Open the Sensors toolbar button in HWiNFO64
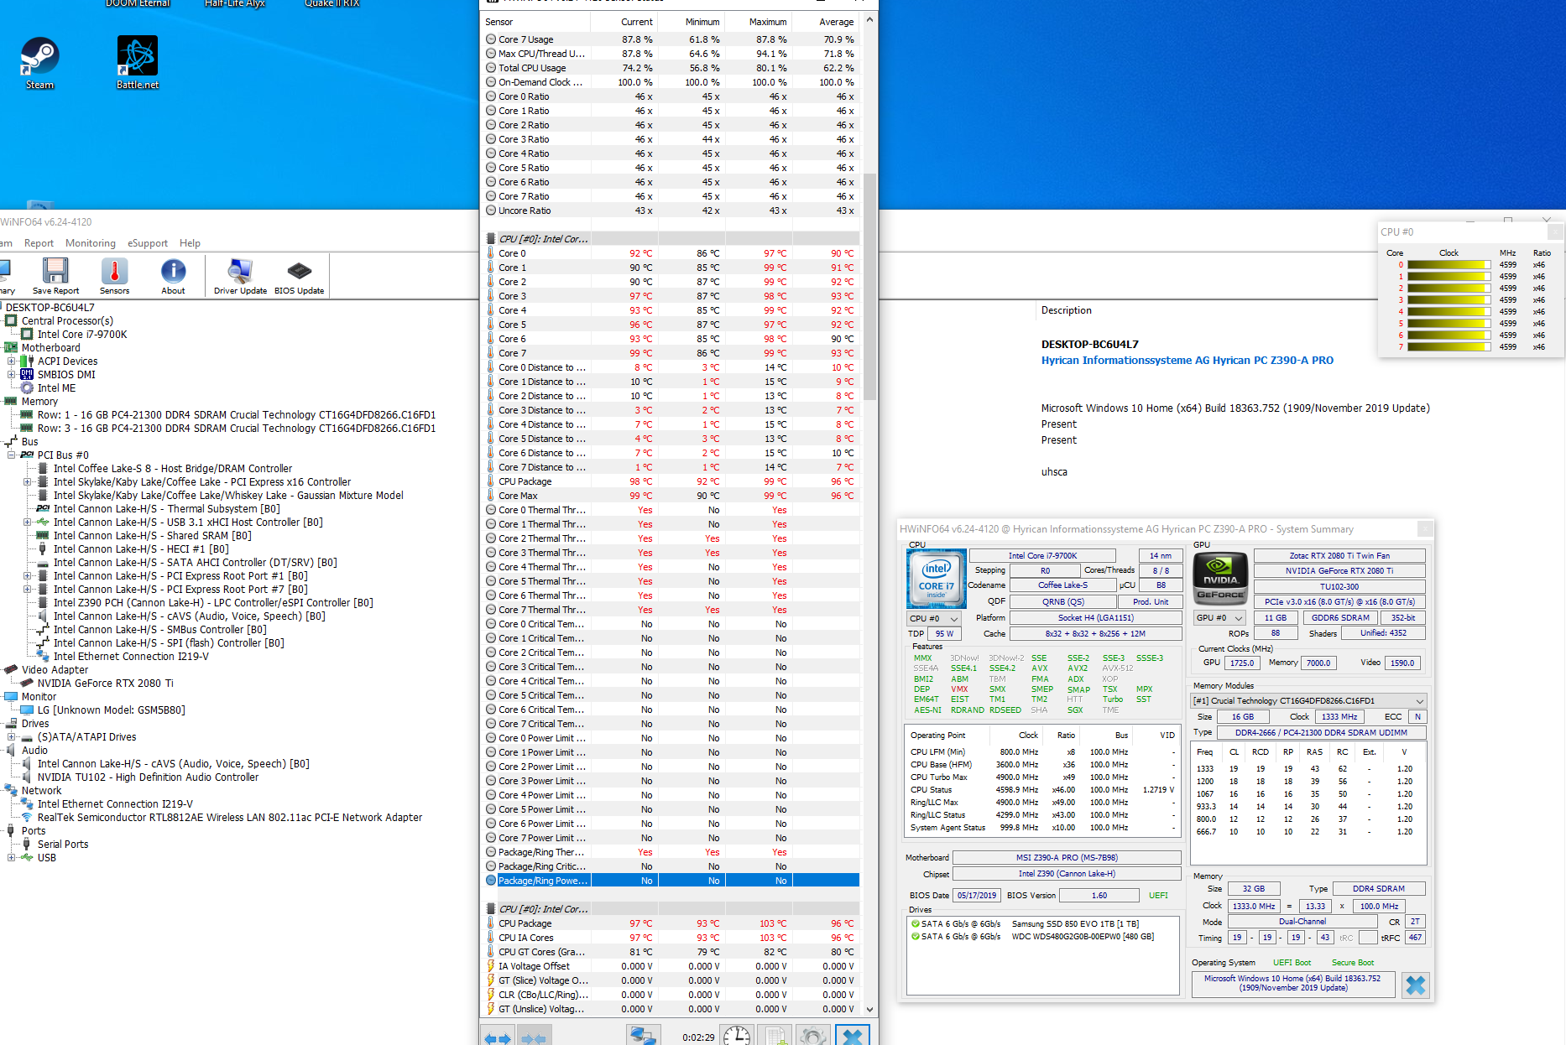Screen dimensions: 1566x1045 point(115,276)
